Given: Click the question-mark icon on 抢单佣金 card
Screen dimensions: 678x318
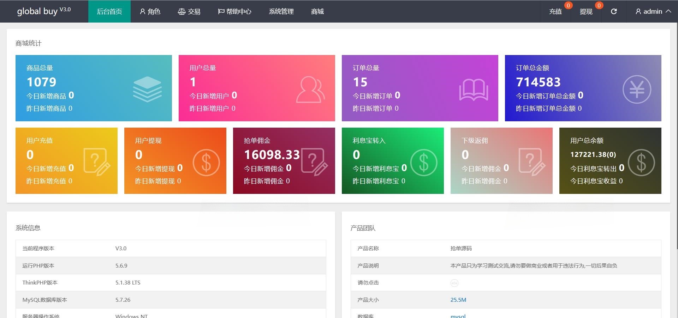Looking at the screenshot, I should click(x=313, y=162).
